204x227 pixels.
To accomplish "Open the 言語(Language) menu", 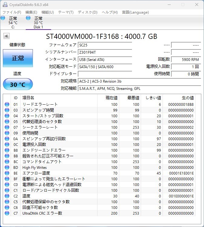I will point(135,12).
